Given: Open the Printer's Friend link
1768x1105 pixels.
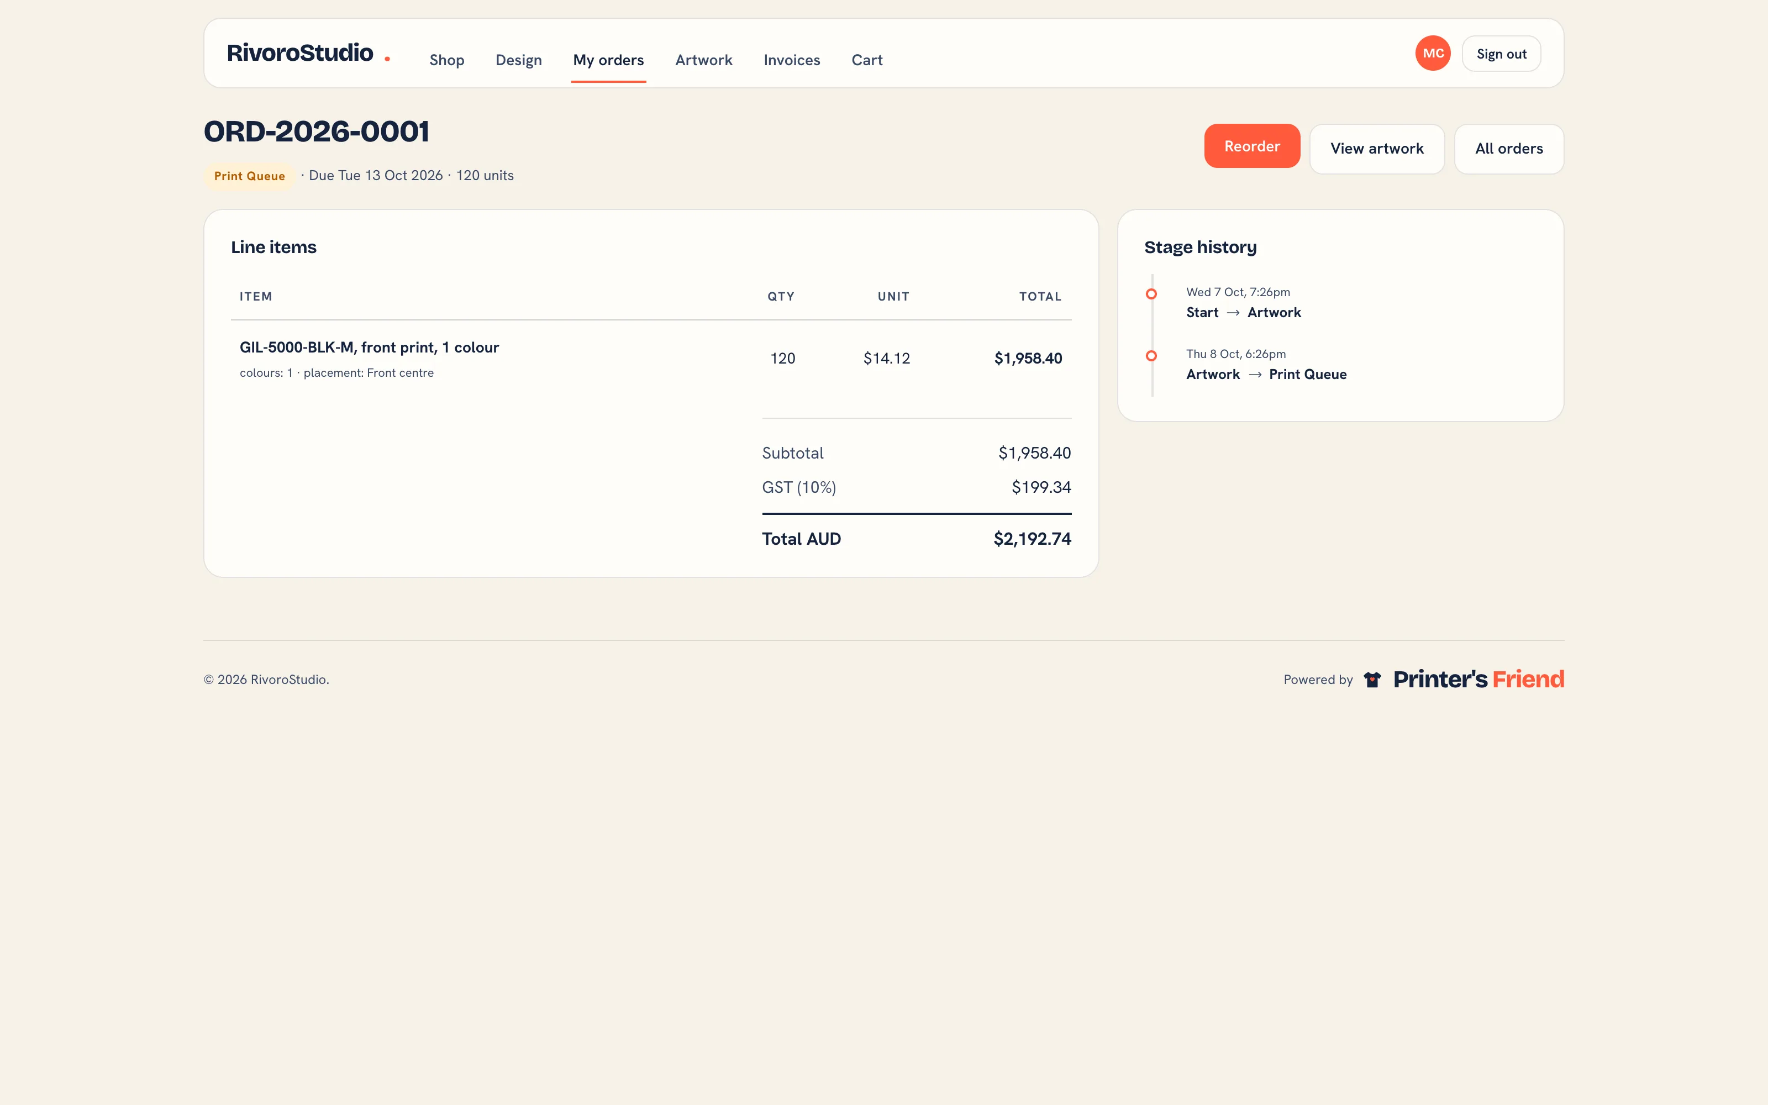Looking at the screenshot, I should [x=1478, y=679].
